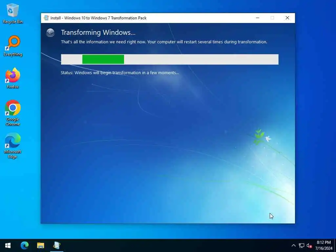Select the Microsoft Edge desktop shortcut
This screenshot has width=336, height=252.
13,145
